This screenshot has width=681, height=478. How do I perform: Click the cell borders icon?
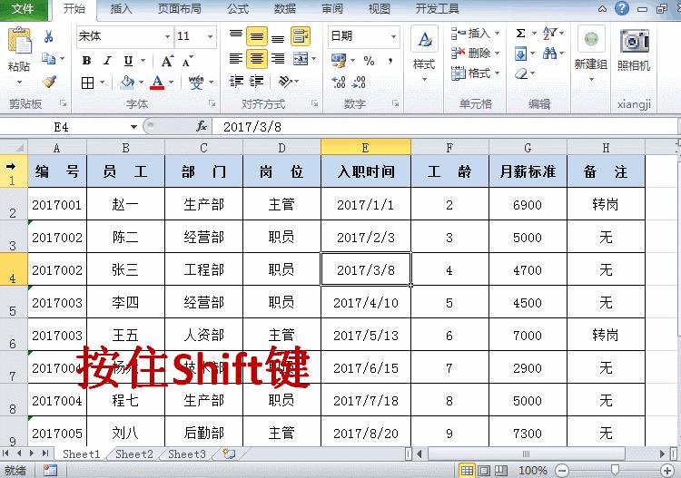click(88, 83)
